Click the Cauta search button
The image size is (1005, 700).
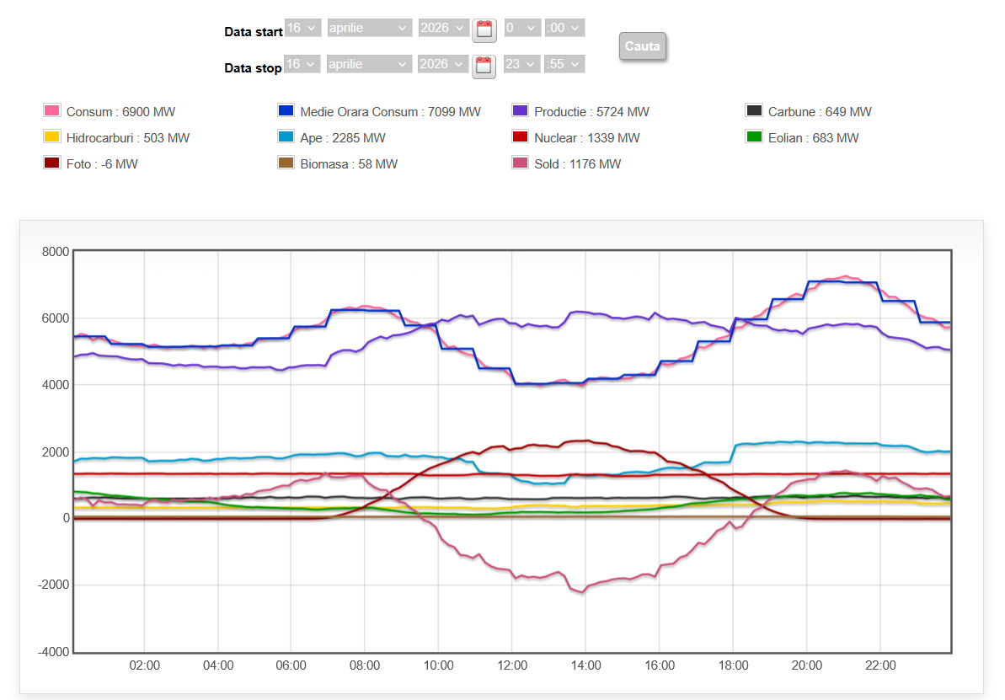[x=642, y=46]
